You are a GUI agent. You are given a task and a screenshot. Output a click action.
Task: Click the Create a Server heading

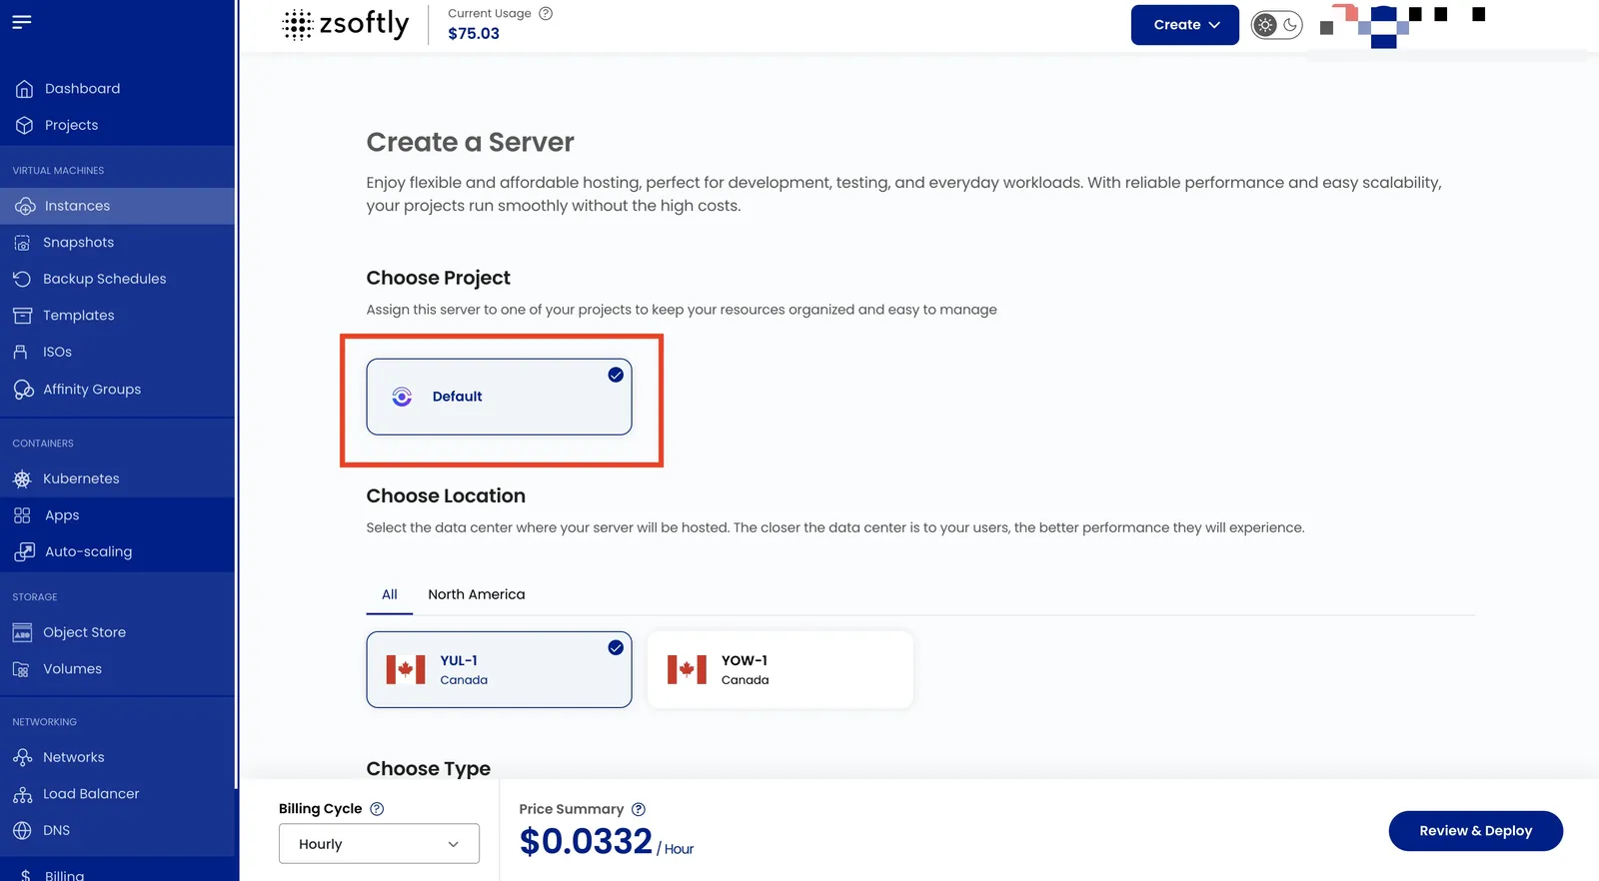[x=471, y=142]
